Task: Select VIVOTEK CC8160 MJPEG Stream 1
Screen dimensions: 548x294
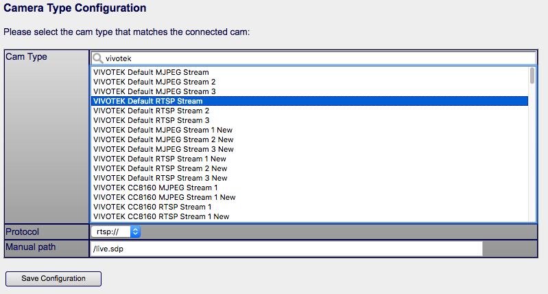Action: coord(309,188)
